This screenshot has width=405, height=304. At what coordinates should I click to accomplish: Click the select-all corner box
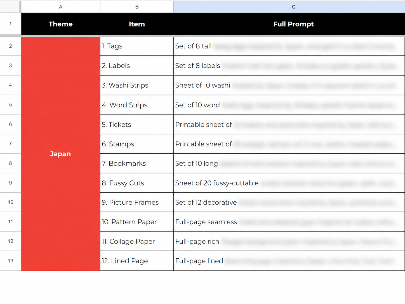[x=10, y=7]
